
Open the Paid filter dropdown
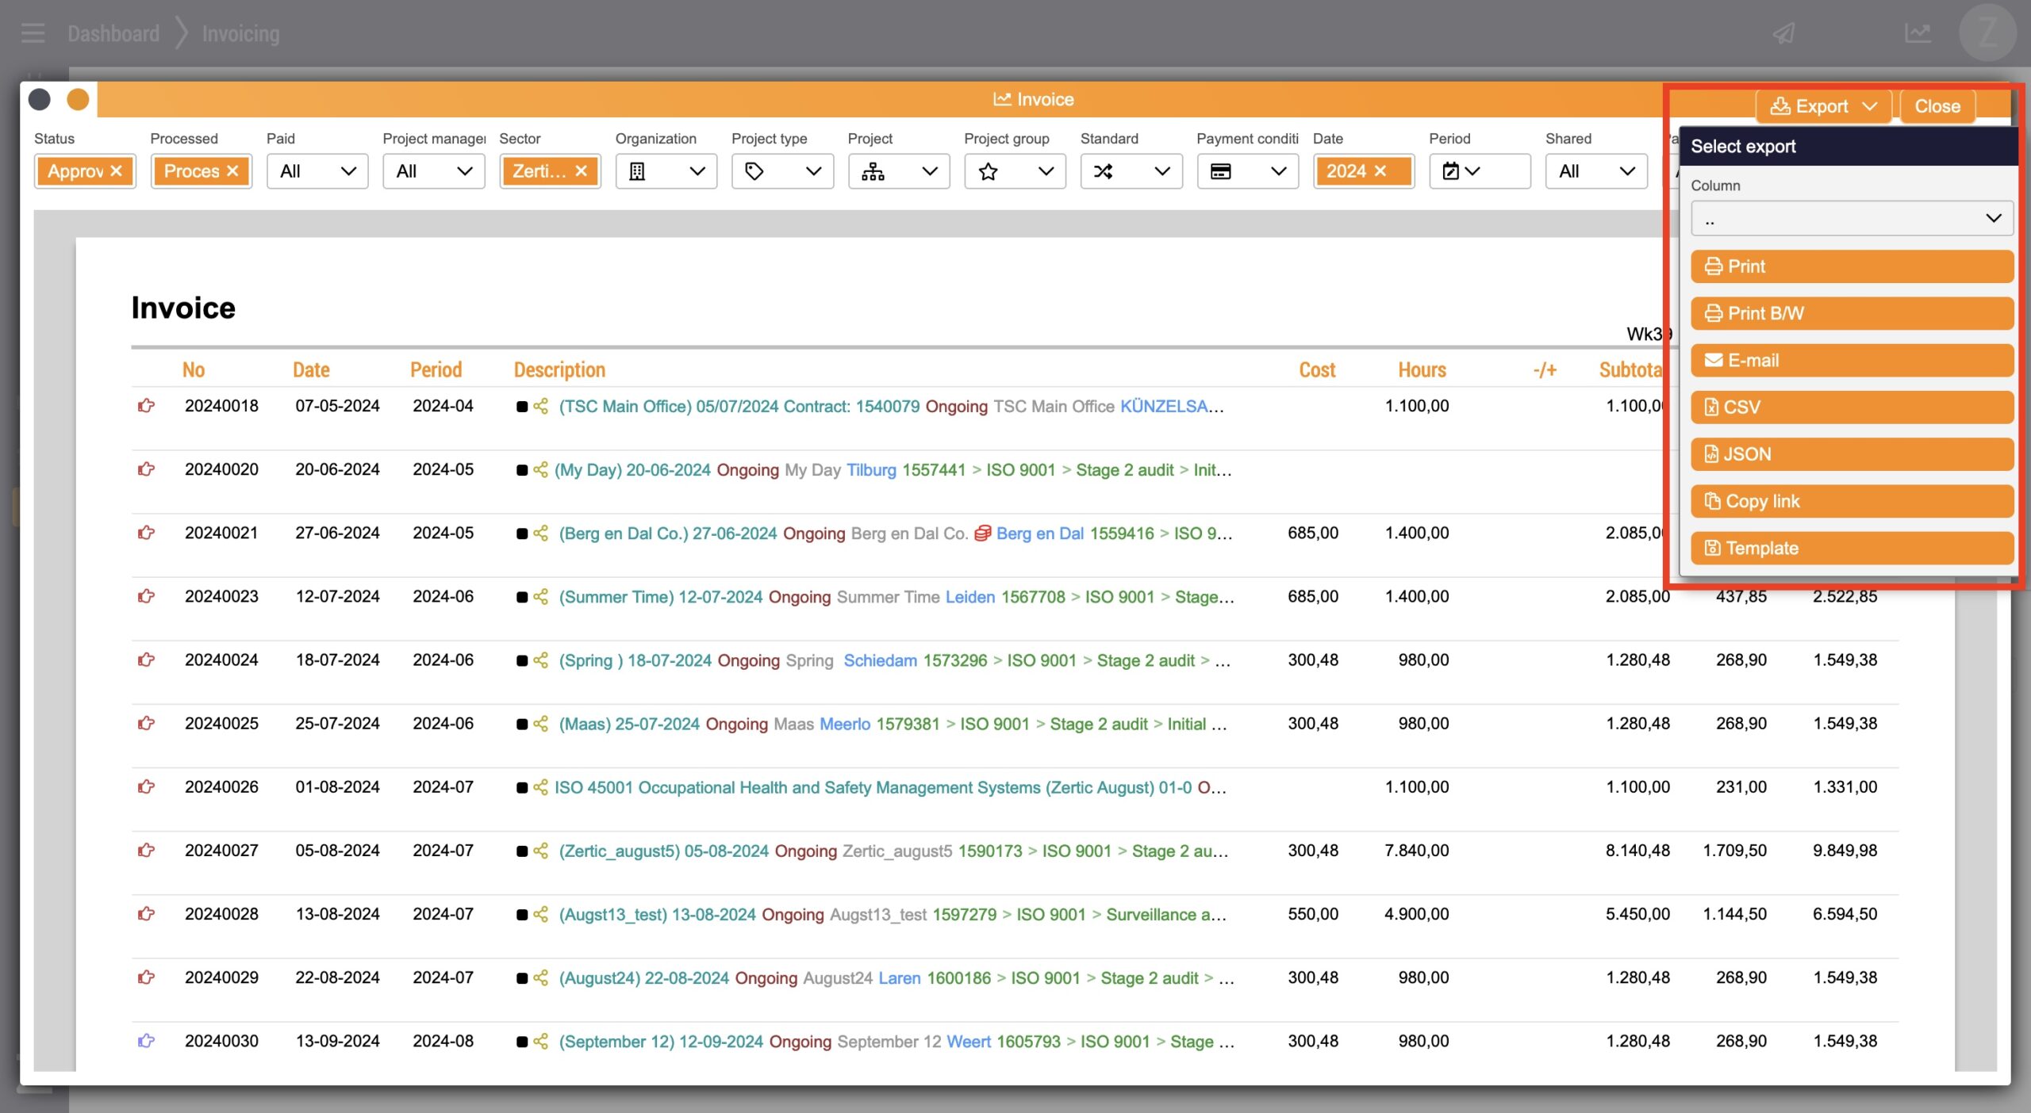317,171
